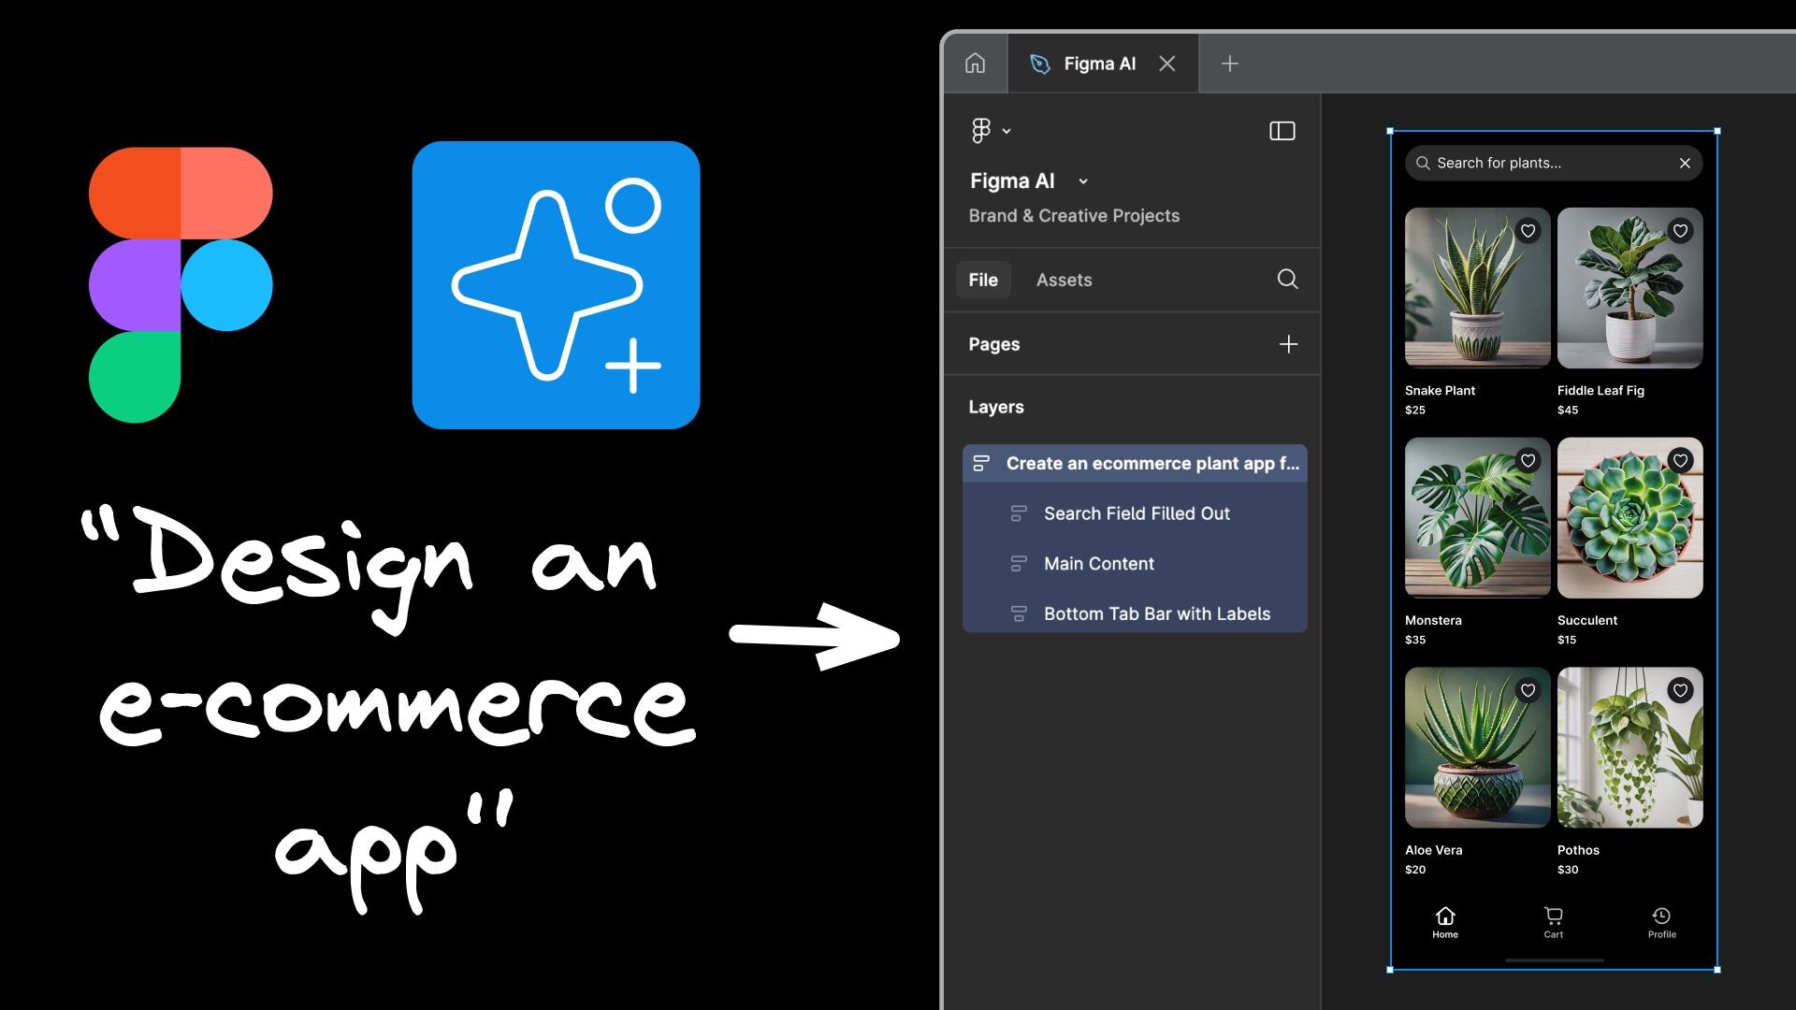Image resolution: width=1796 pixels, height=1010 pixels.
Task: Select the Main Content layer
Action: 1099,563
